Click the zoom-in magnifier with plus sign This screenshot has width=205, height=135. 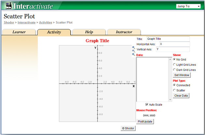tap(133, 47)
